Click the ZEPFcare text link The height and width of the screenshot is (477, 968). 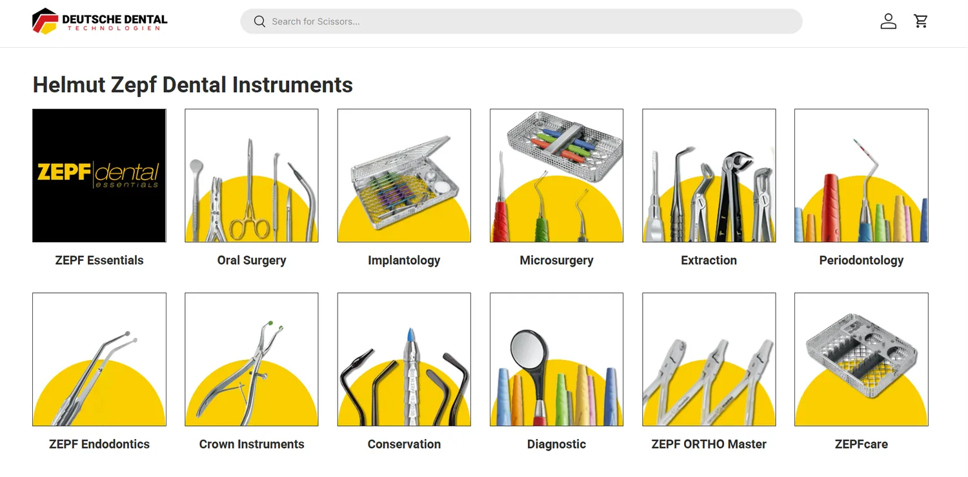click(861, 444)
